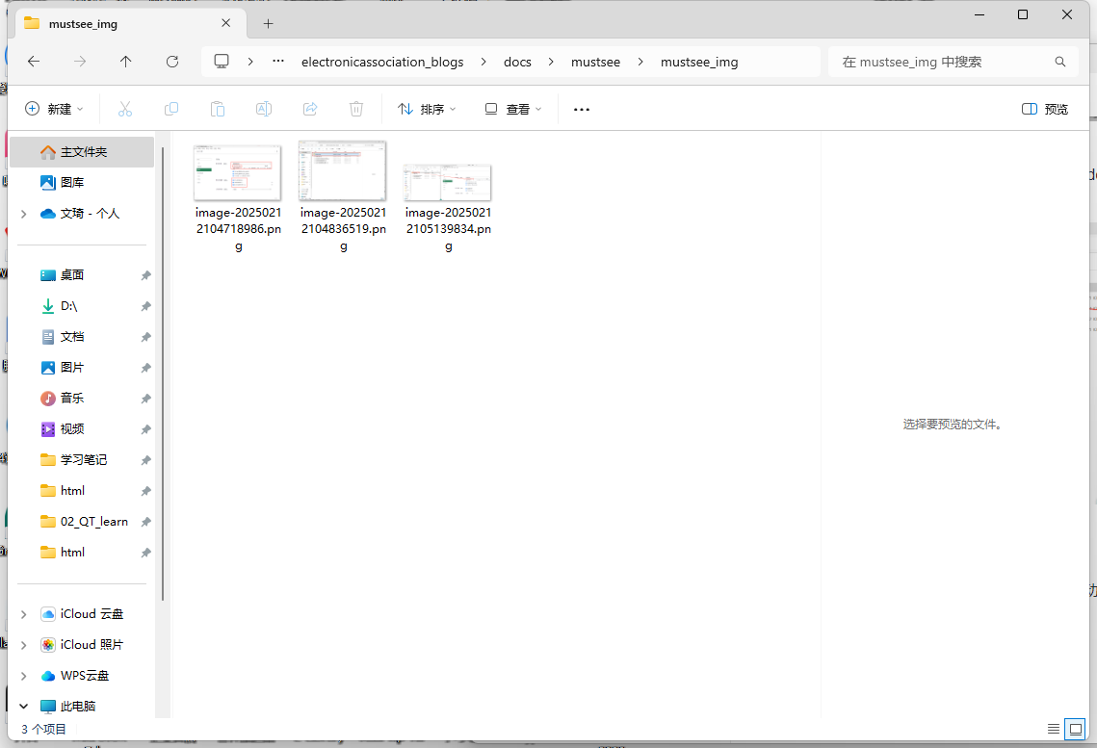Click the Delete trash icon
The image size is (1097, 748).
[356, 109]
